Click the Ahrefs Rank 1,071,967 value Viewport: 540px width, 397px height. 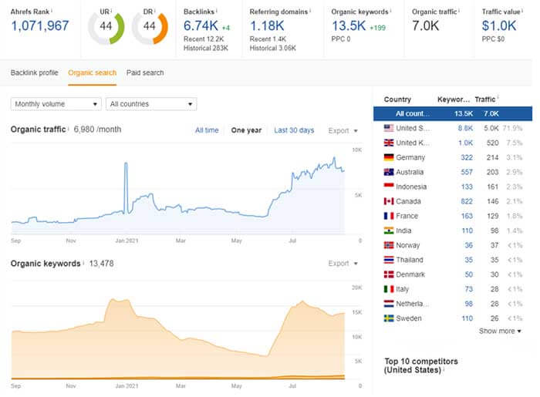[40, 25]
